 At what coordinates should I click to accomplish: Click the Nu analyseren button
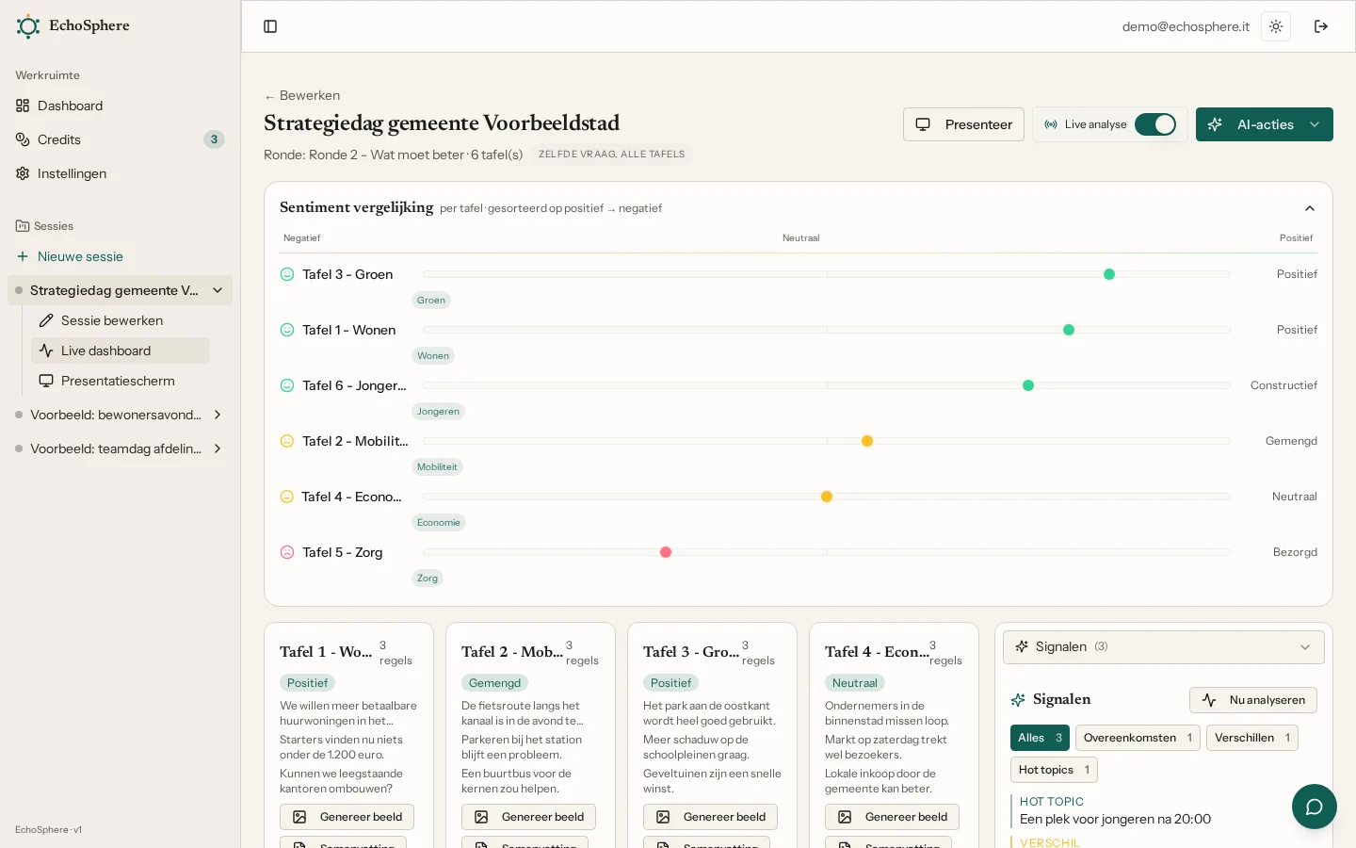1252,700
